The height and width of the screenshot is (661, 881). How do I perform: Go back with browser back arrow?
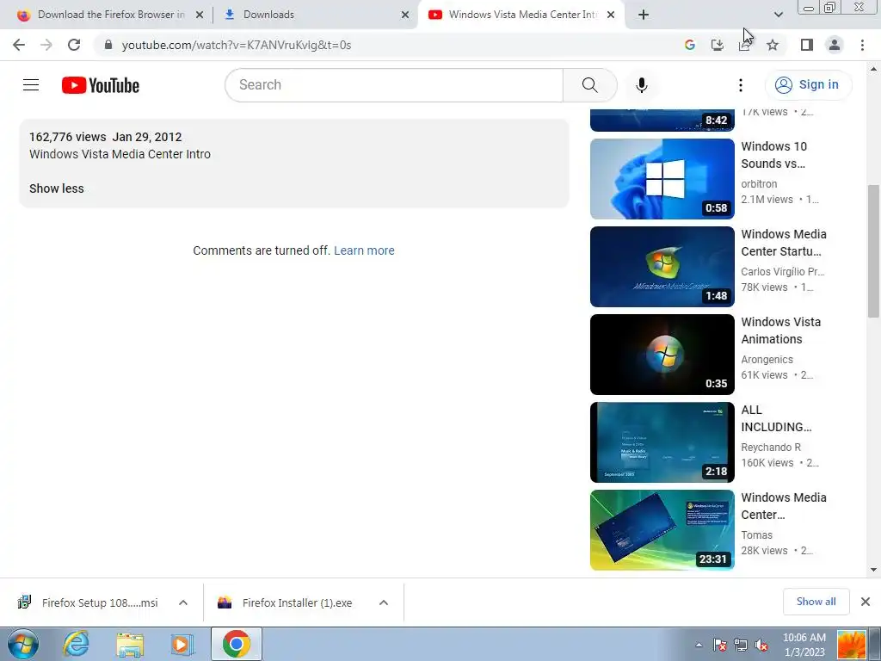click(19, 45)
